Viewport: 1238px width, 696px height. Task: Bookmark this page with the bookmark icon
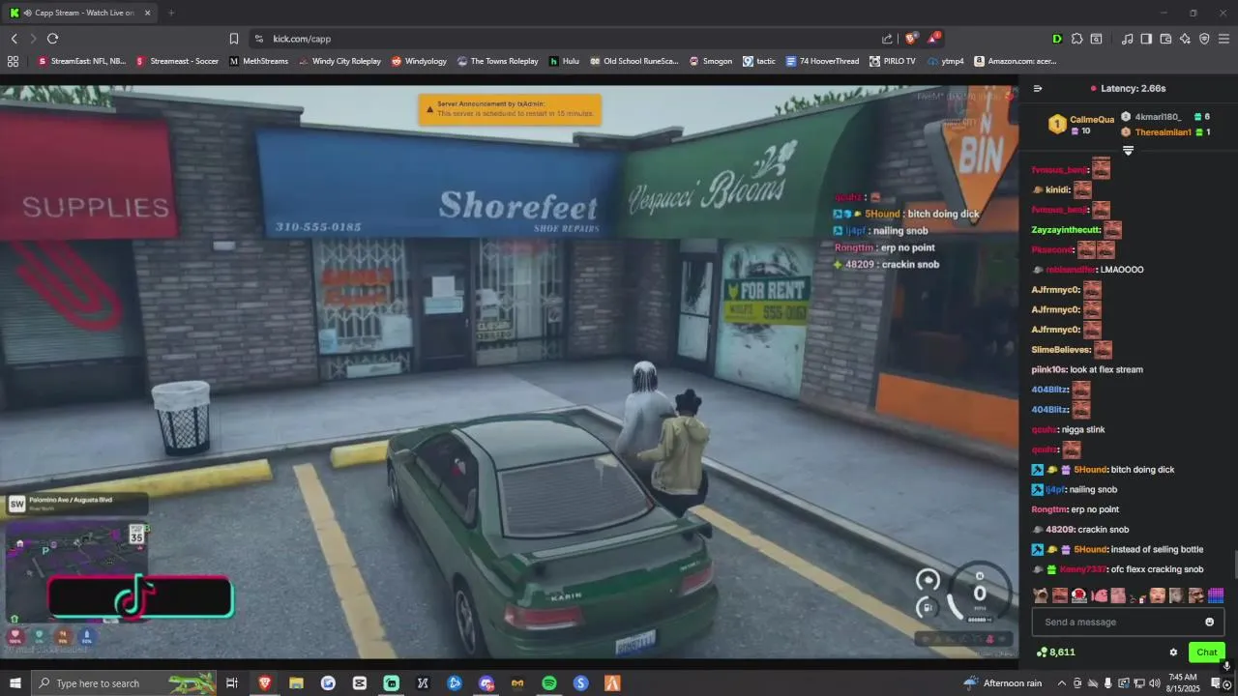coord(234,39)
